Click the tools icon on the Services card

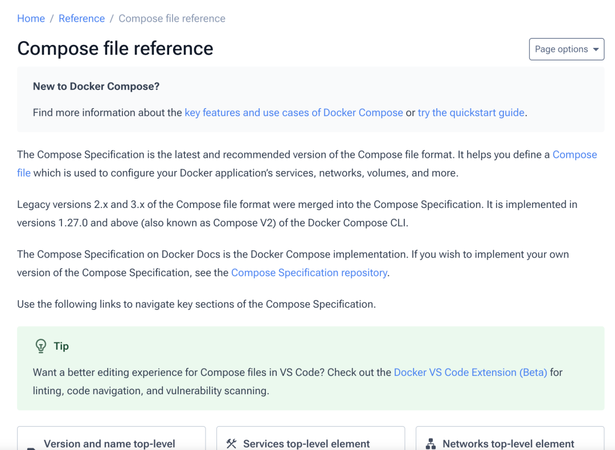tap(231, 444)
